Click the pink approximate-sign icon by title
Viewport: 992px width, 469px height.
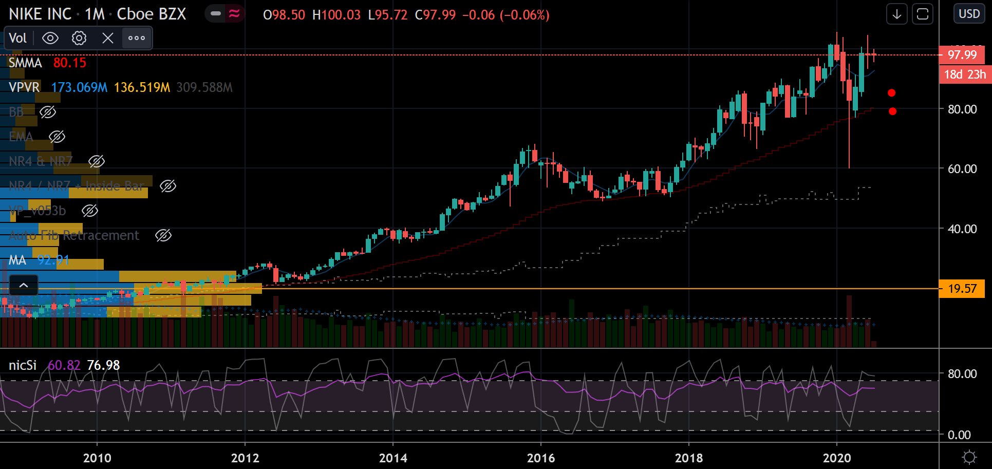click(x=234, y=14)
